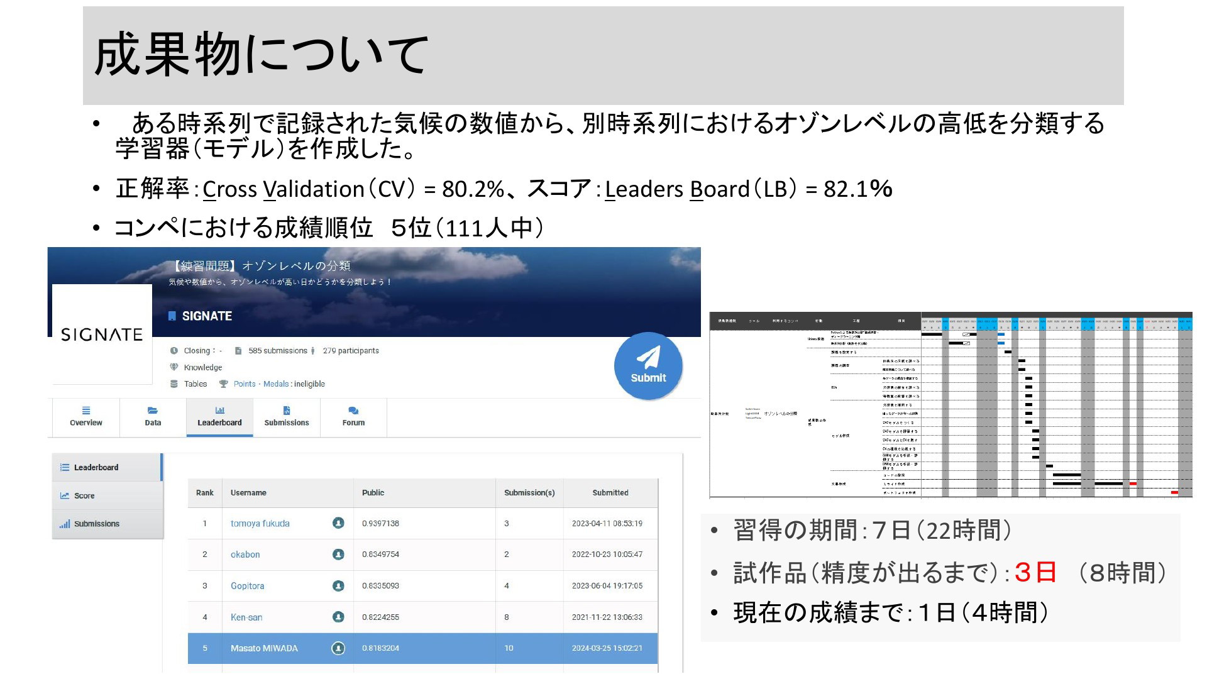This screenshot has width=1207, height=679.
Task: Click the avatar icon beside tomoya fukuda
Action: [338, 523]
